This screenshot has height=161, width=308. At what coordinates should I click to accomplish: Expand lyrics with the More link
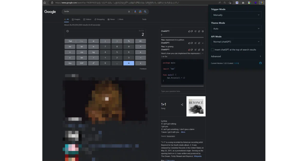pos(183,132)
